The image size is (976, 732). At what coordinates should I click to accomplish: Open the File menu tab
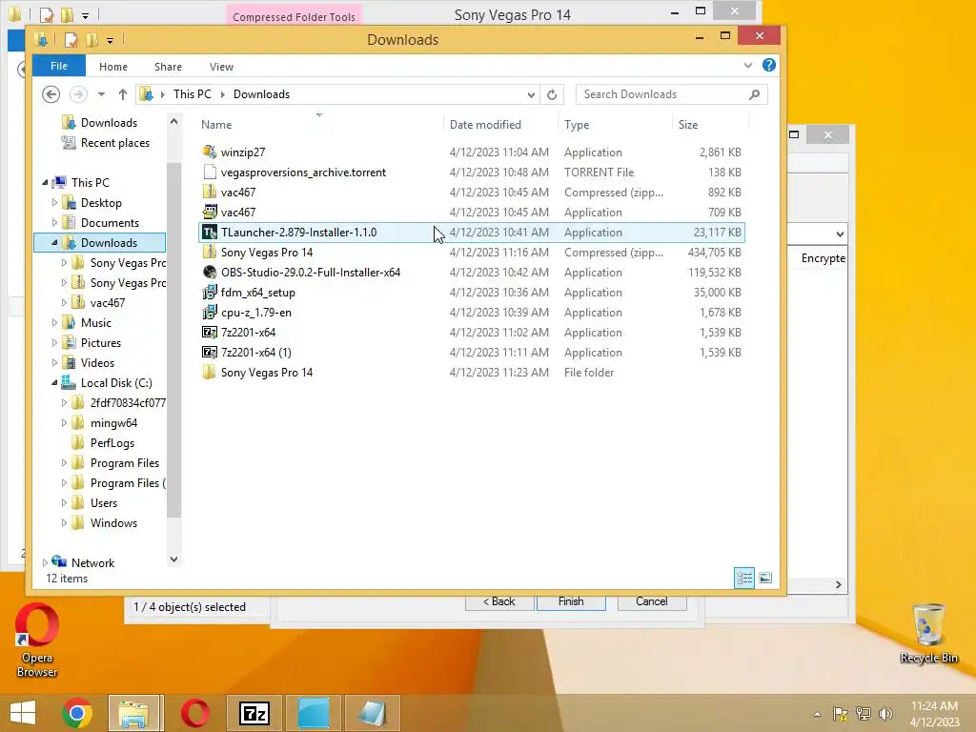click(59, 66)
